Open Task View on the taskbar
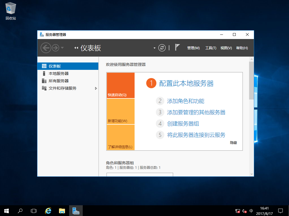289x216 pixels. tap(33, 211)
